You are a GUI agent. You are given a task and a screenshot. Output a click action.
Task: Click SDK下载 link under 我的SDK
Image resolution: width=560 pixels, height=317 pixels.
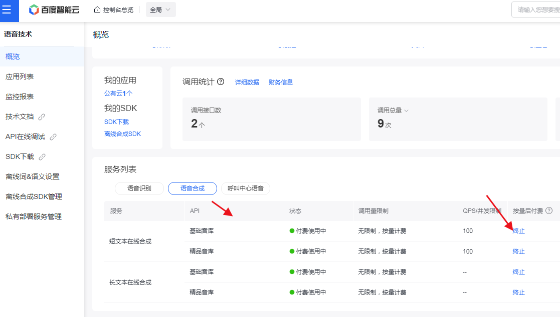(116, 122)
